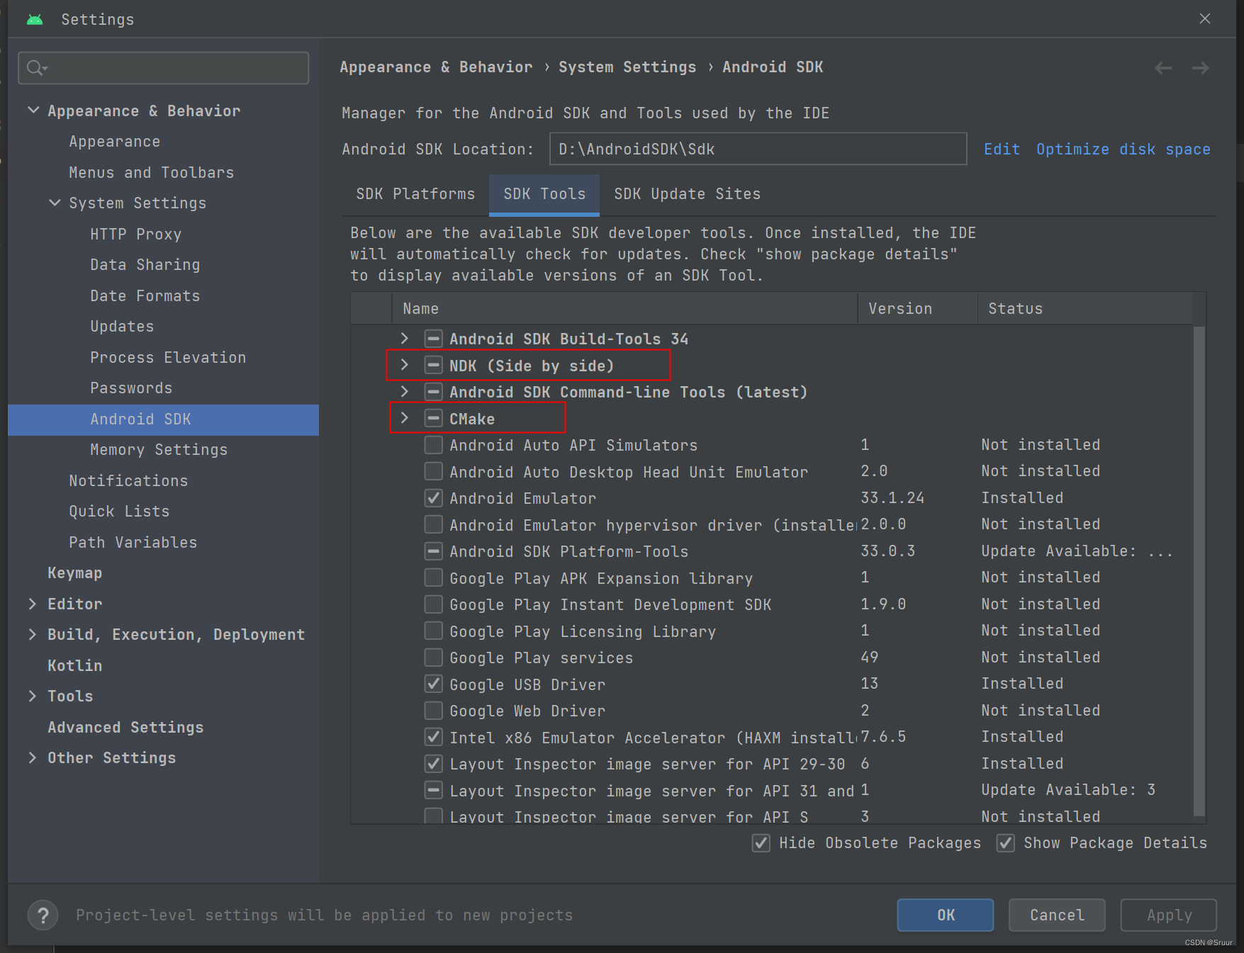Expand Tools settings node
This screenshot has height=953, width=1244.
coord(32,697)
